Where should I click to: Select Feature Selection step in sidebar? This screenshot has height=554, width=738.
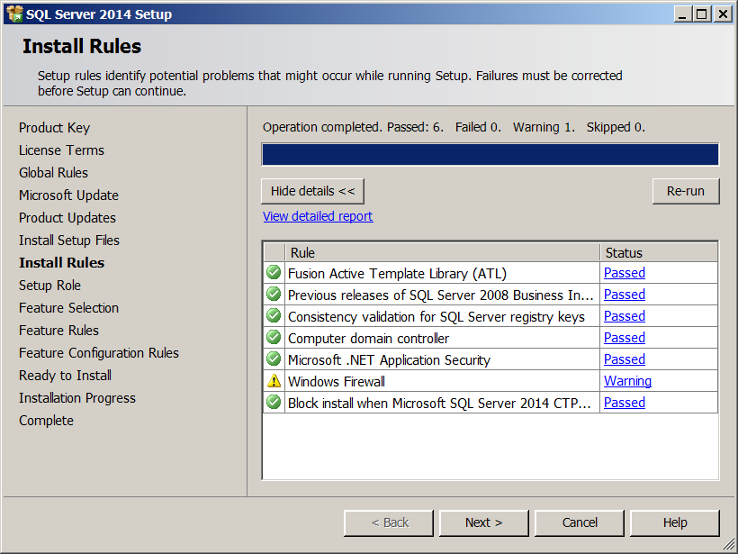coord(68,308)
